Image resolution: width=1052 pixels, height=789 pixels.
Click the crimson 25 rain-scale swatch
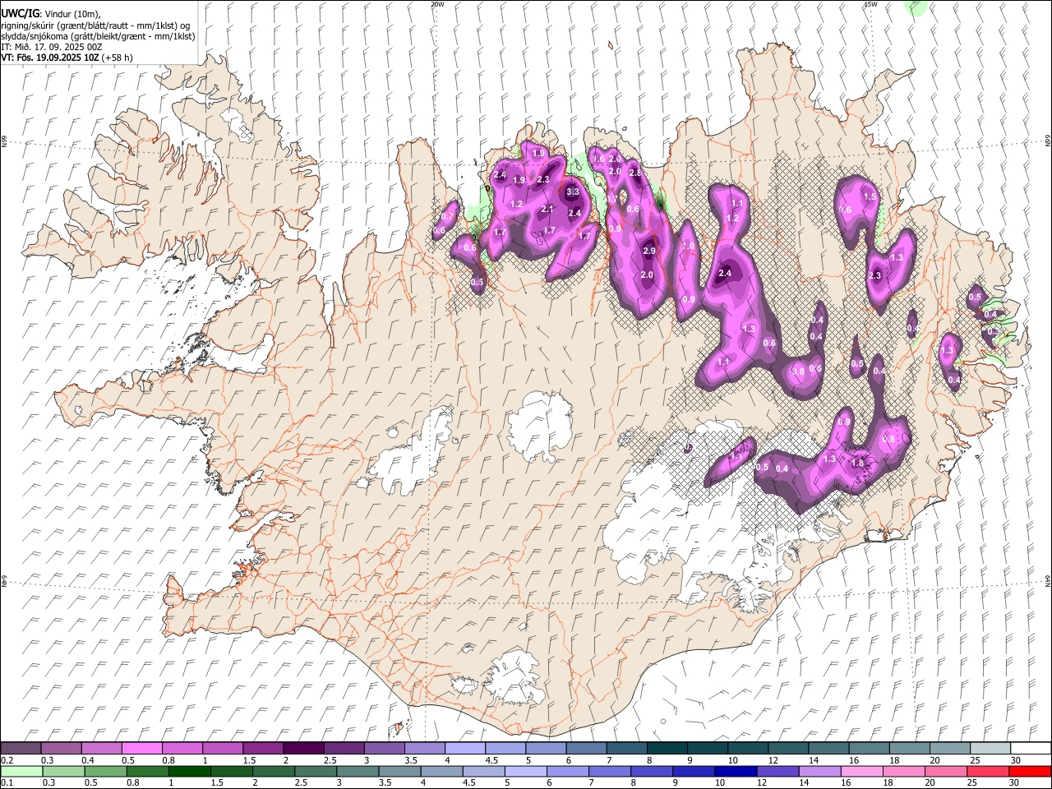point(987,771)
